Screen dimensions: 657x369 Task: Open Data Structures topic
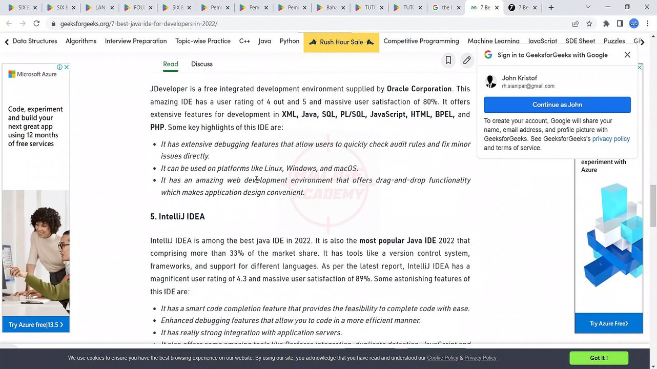35,41
